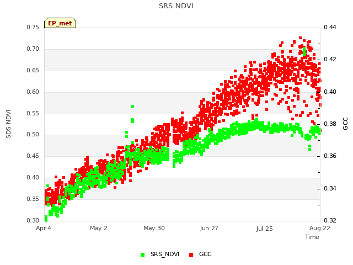Click the Time x-axis title
Screen dimensions: 353x265
click(312, 237)
